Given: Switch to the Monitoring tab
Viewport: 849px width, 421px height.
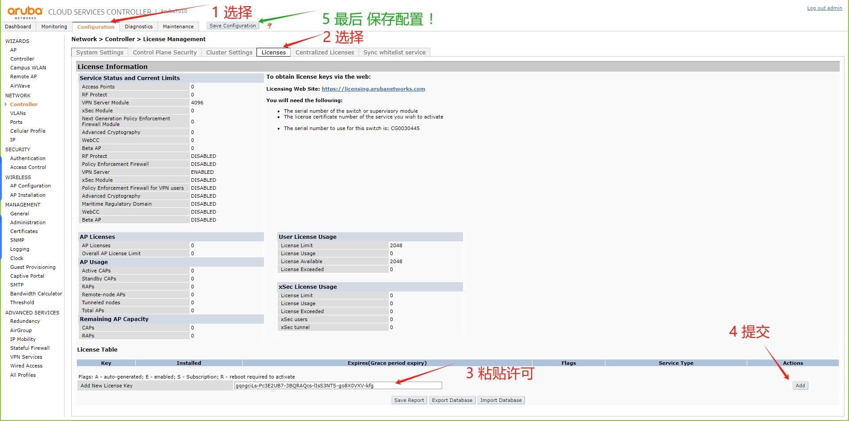Looking at the screenshot, I should [54, 27].
